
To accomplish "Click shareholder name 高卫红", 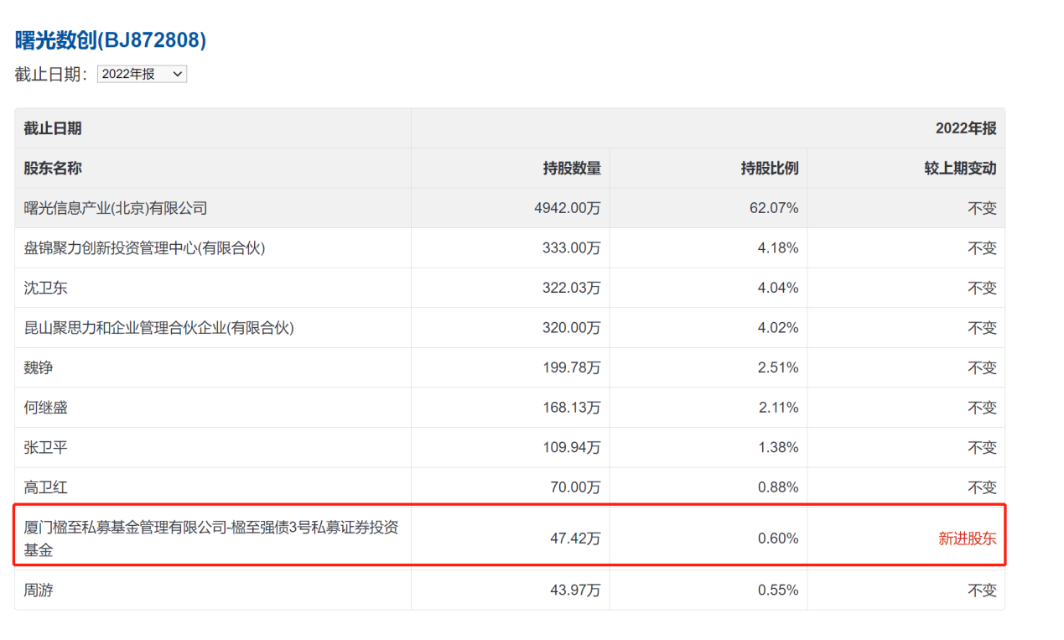I will pyautogui.click(x=46, y=487).
